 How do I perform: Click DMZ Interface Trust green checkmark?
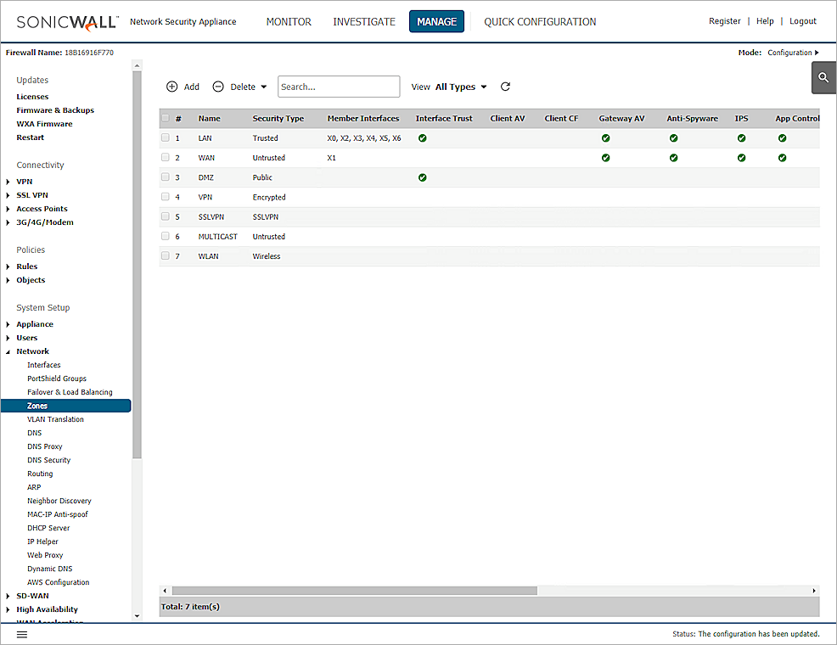pos(422,177)
